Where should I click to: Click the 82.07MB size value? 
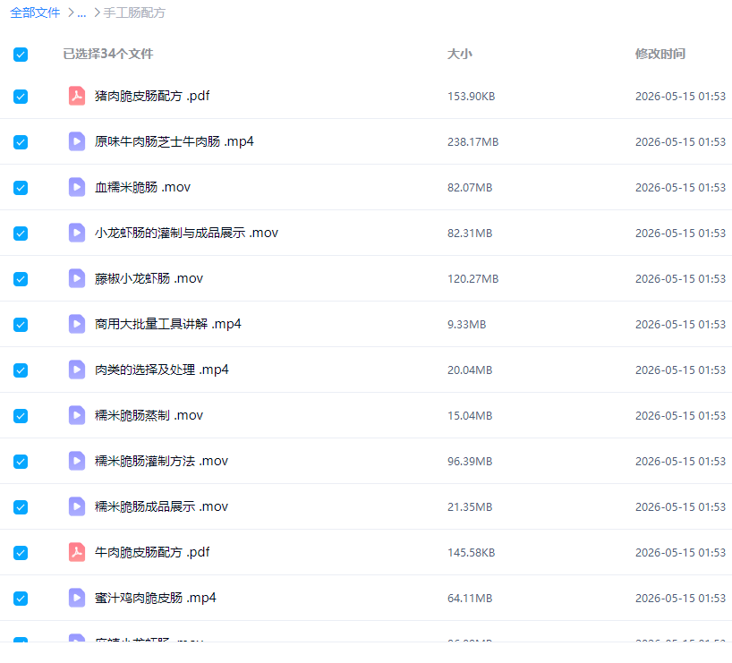(470, 188)
